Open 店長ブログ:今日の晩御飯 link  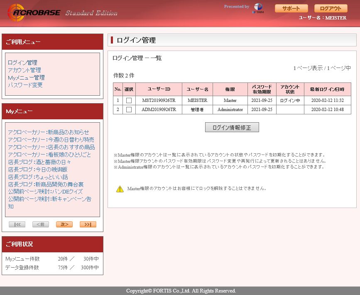38,169
